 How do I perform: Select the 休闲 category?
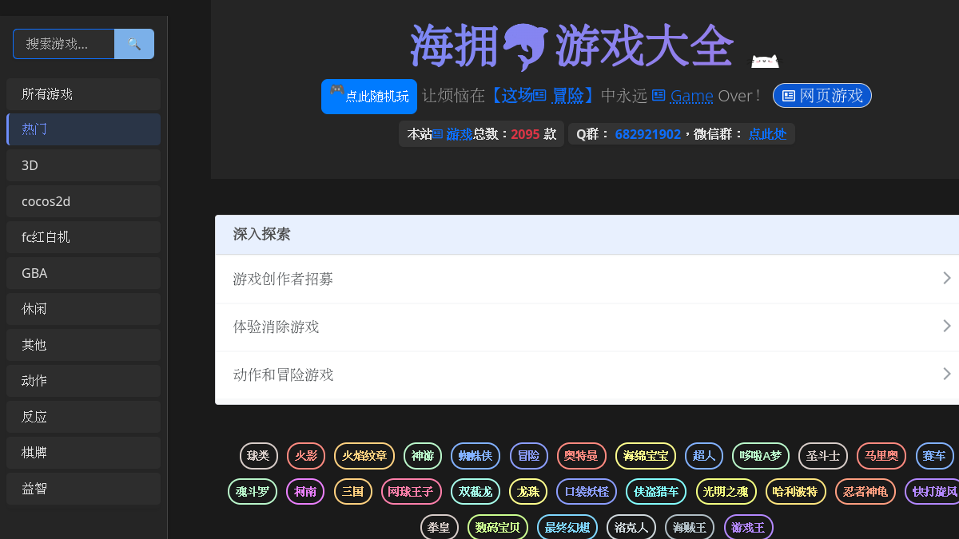coord(84,309)
